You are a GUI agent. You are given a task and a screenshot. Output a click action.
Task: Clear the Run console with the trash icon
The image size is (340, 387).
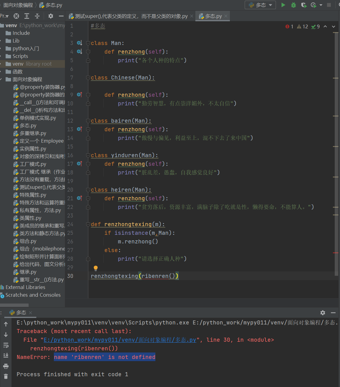pyautogui.click(x=6, y=376)
